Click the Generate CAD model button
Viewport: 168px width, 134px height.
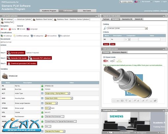click(x=17, y=58)
